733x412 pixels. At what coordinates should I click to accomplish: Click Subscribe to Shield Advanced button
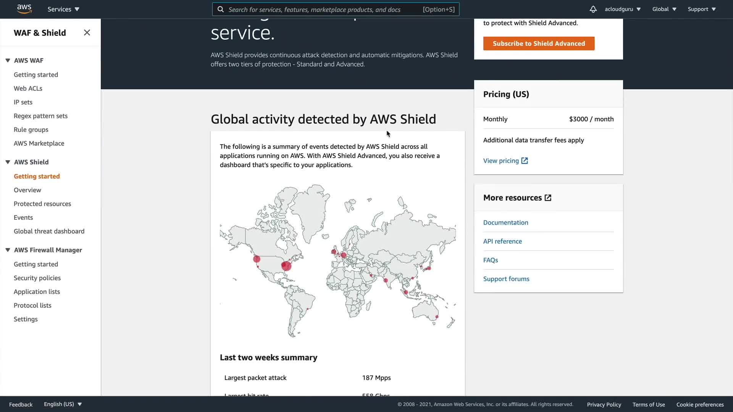pyautogui.click(x=539, y=43)
